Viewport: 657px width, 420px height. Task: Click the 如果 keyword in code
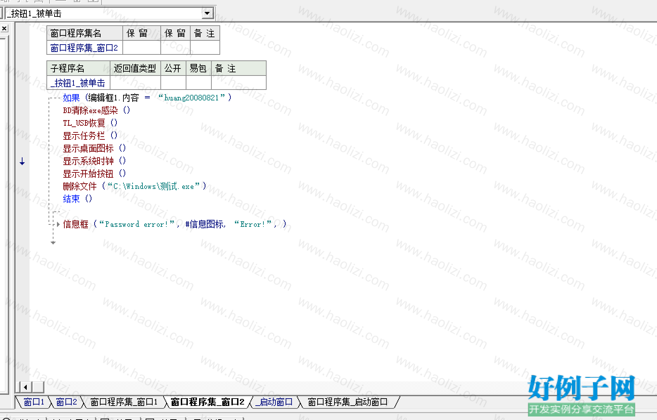pos(71,98)
